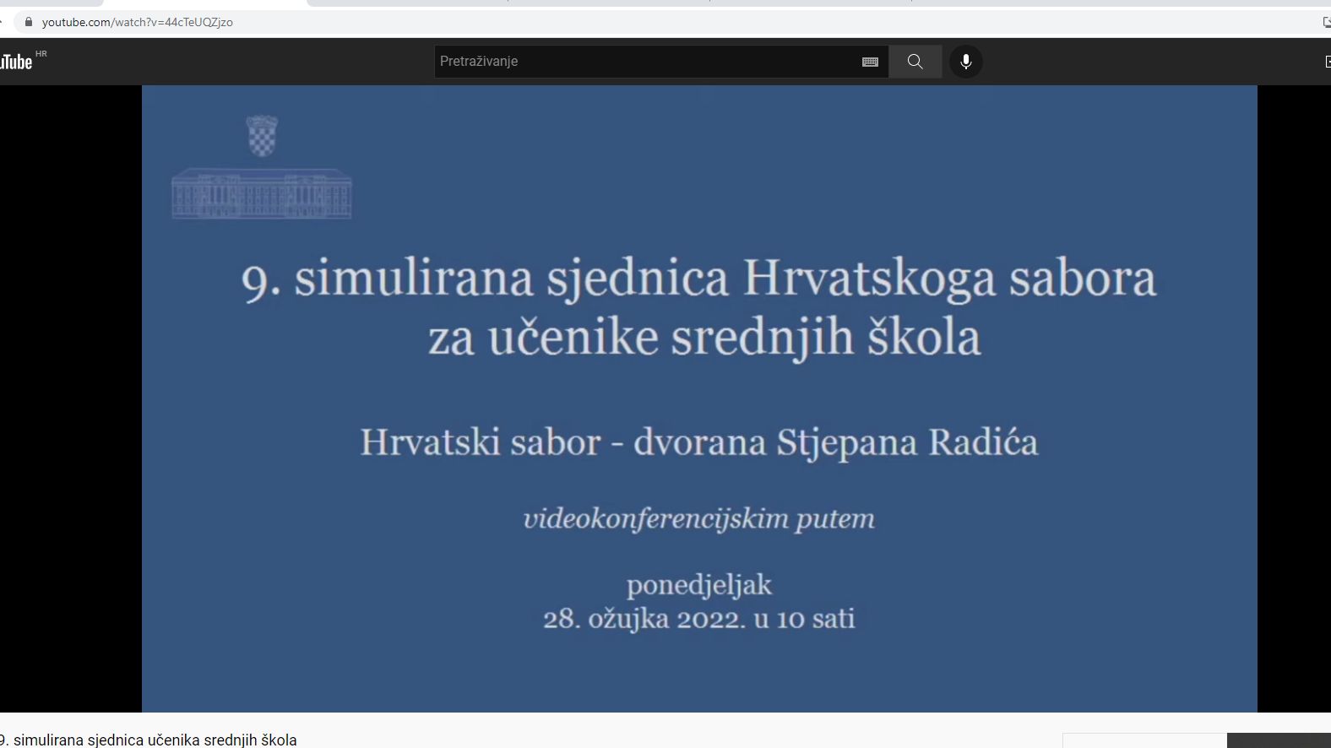
Task: Click the magnifying glass search button
Action: (x=915, y=62)
